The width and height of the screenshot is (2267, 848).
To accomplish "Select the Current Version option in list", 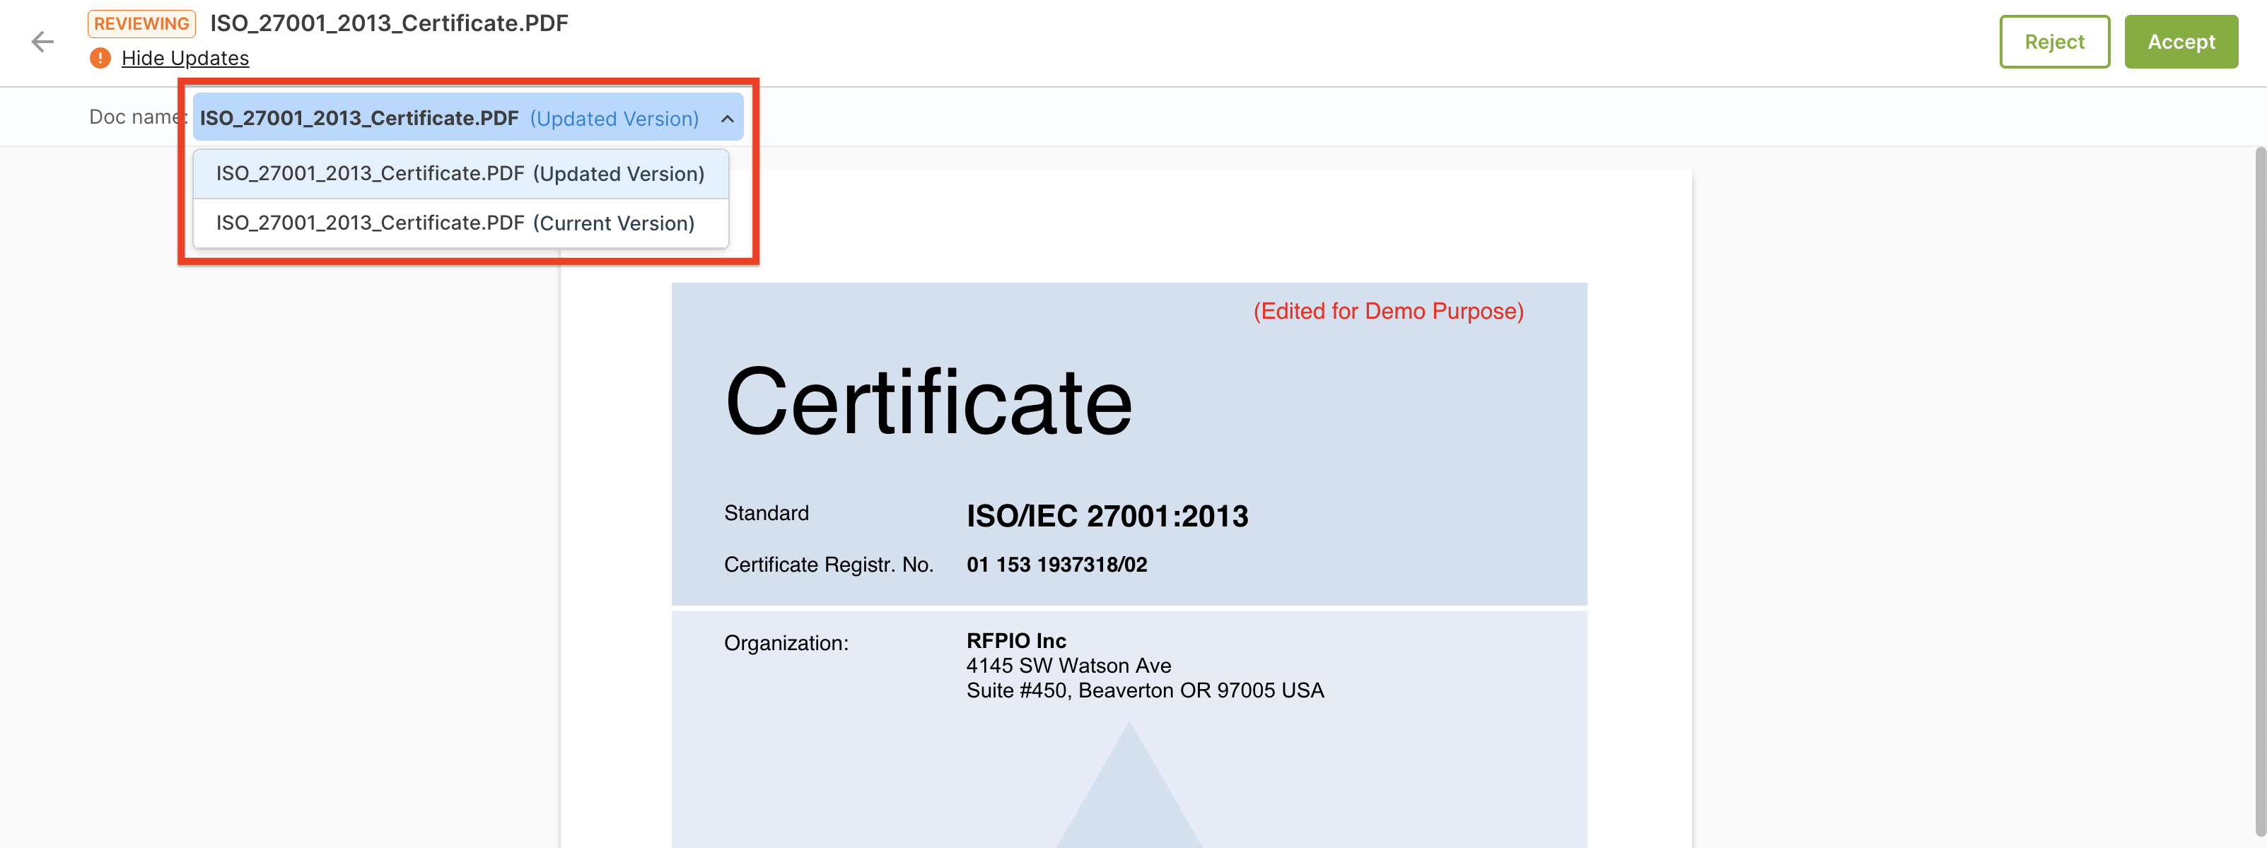I will (460, 223).
